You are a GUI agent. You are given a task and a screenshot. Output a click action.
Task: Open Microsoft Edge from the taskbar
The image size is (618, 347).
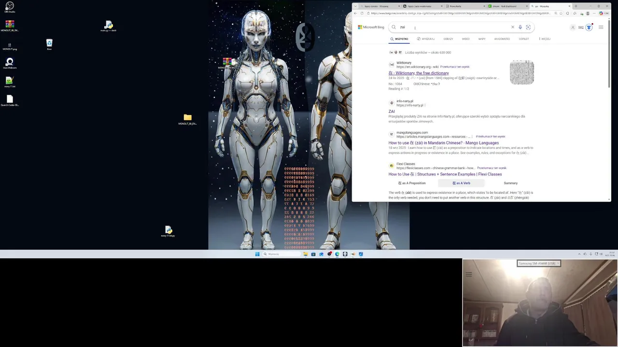[x=337, y=254]
